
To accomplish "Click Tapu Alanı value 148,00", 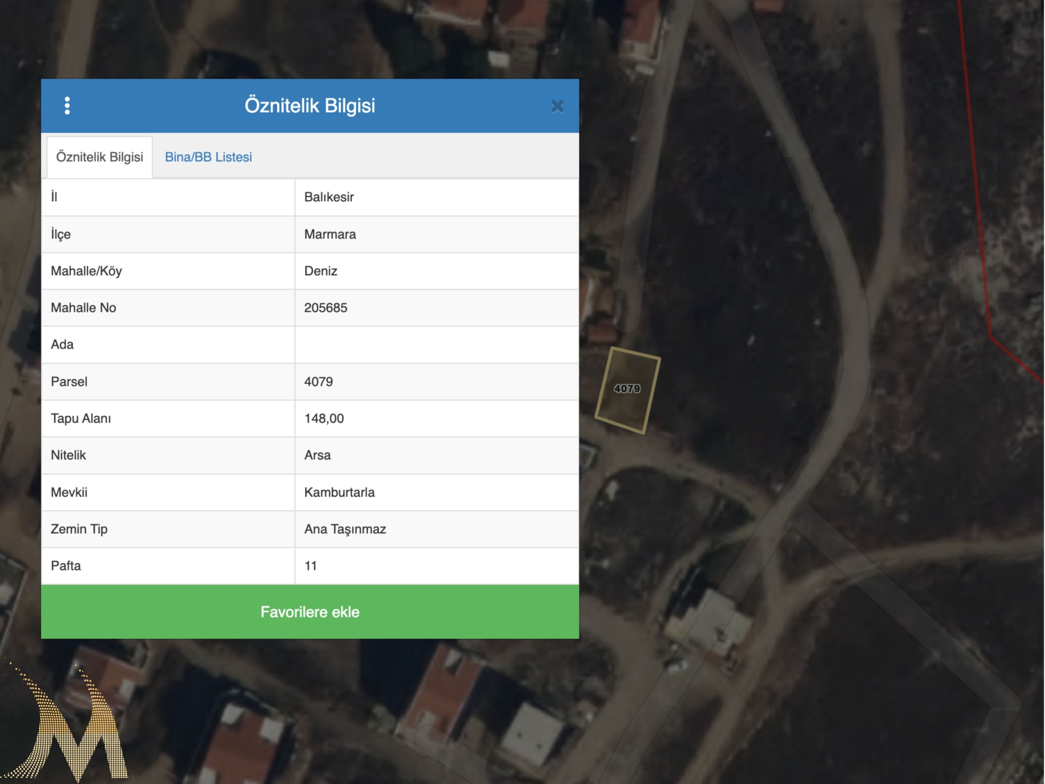I will coord(324,419).
